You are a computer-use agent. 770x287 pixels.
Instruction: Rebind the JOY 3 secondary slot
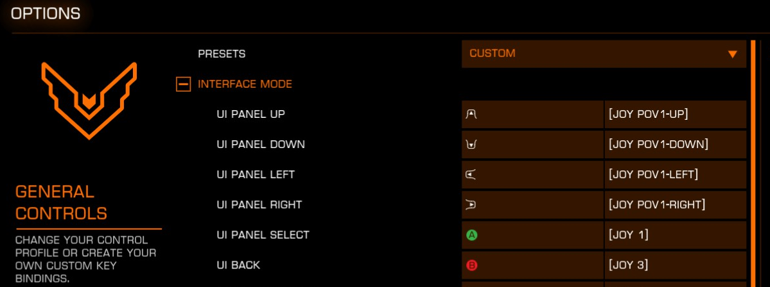pos(675,265)
